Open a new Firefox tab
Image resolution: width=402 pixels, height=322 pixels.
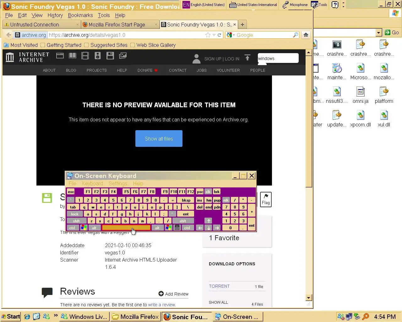click(242, 25)
